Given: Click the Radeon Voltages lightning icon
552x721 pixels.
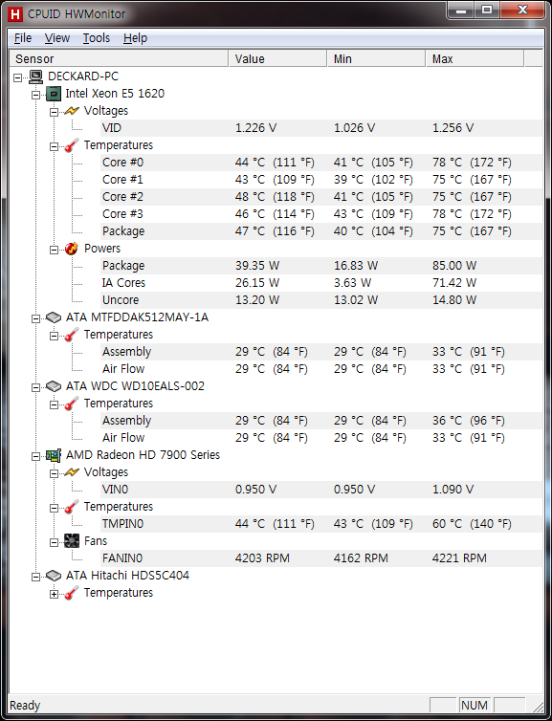Looking at the screenshot, I should [72, 472].
